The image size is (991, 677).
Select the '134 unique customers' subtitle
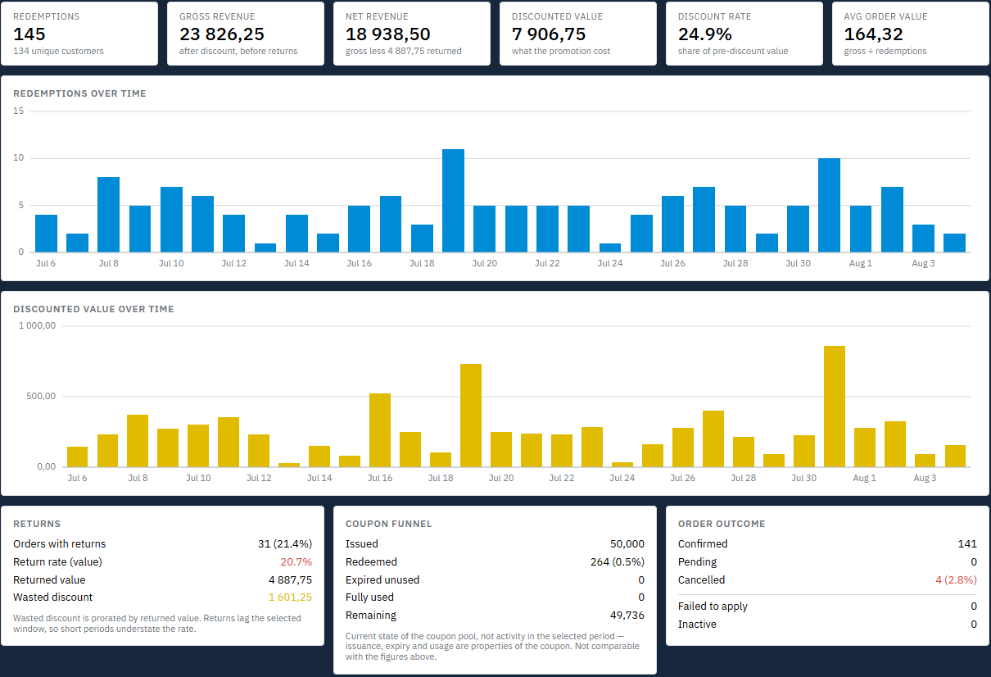pyautogui.click(x=58, y=51)
